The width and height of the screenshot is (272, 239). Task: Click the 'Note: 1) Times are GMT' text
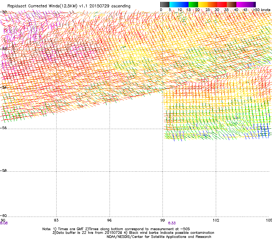click(x=63, y=229)
